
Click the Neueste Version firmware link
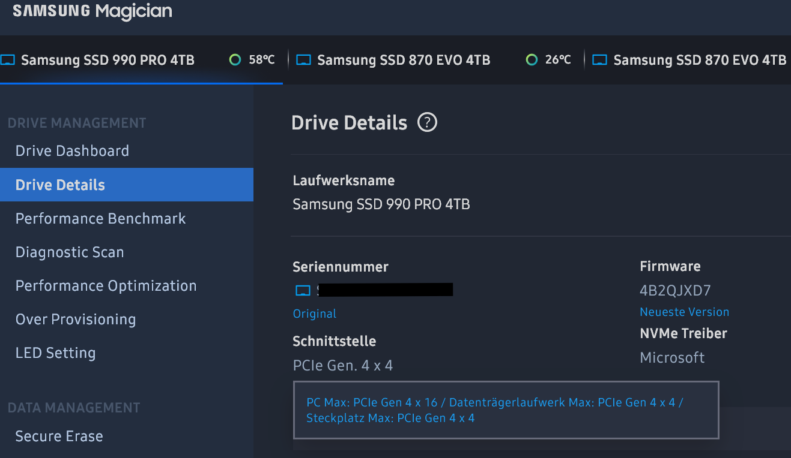[x=684, y=312]
